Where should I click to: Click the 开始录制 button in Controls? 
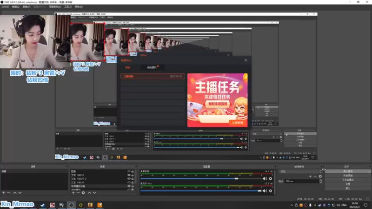pos(348,176)
